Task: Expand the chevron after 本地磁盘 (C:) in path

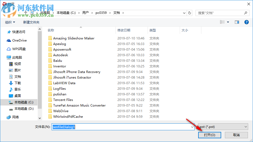Action: 79,13
